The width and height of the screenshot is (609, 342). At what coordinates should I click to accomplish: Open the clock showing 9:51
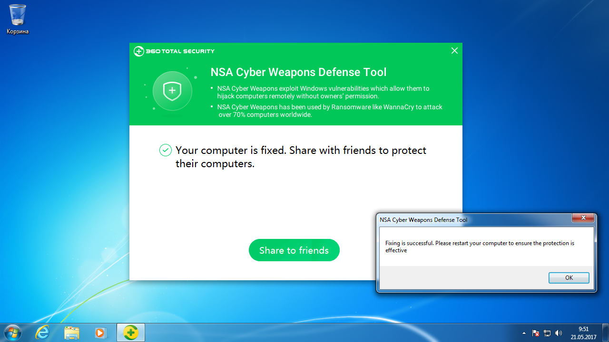[584, 332]
